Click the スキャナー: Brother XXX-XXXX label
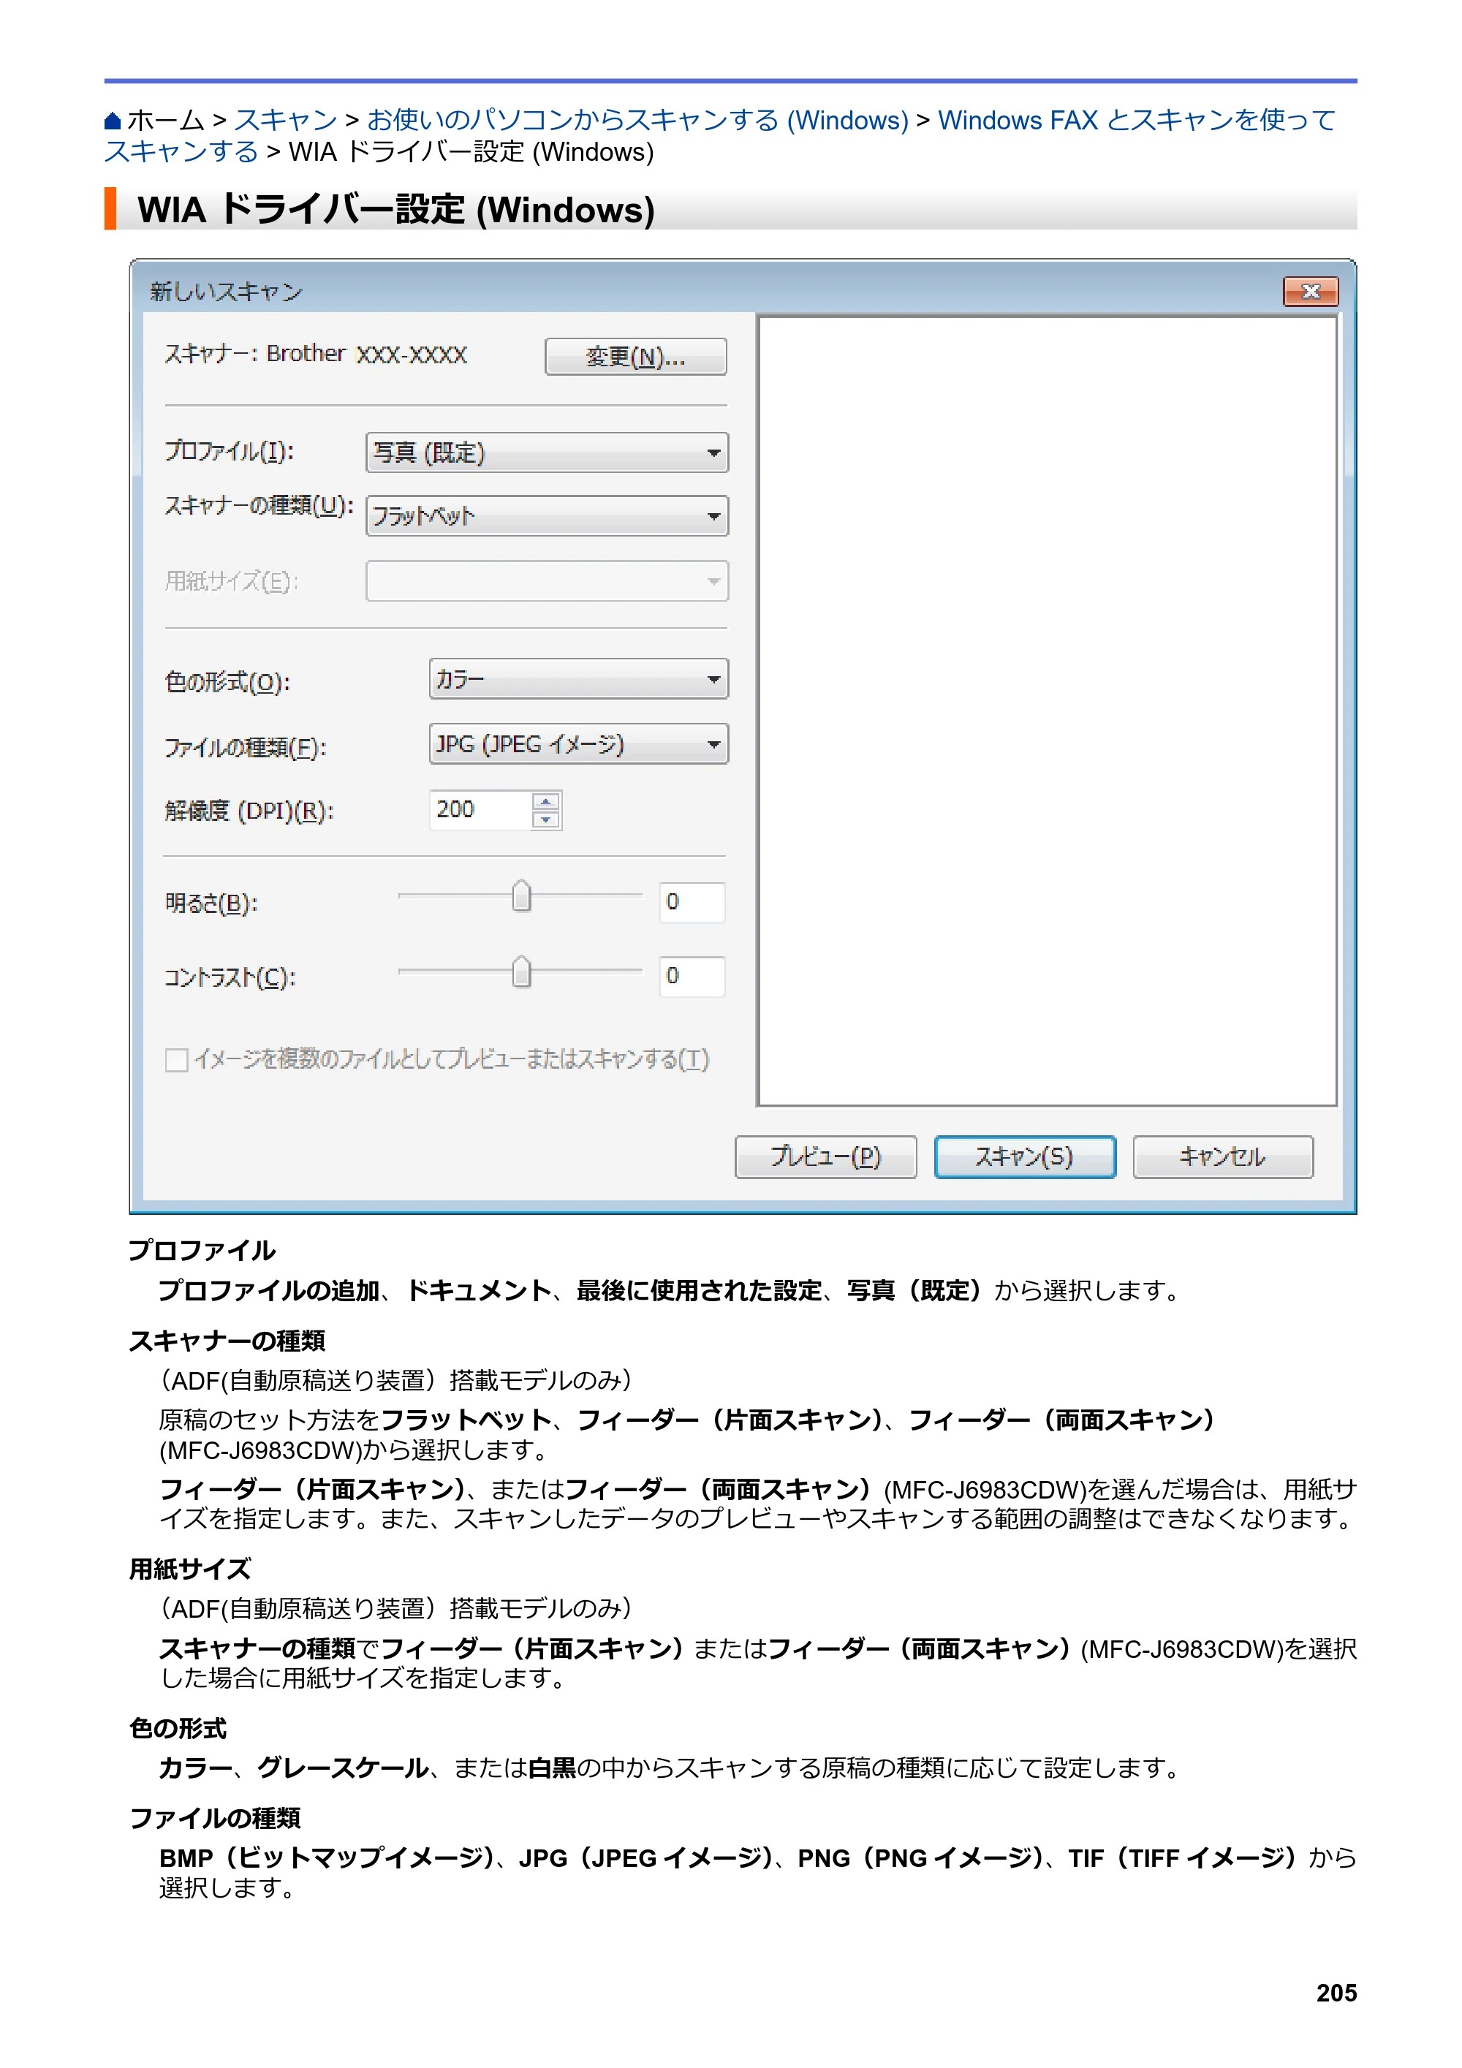 click(315, 354)
